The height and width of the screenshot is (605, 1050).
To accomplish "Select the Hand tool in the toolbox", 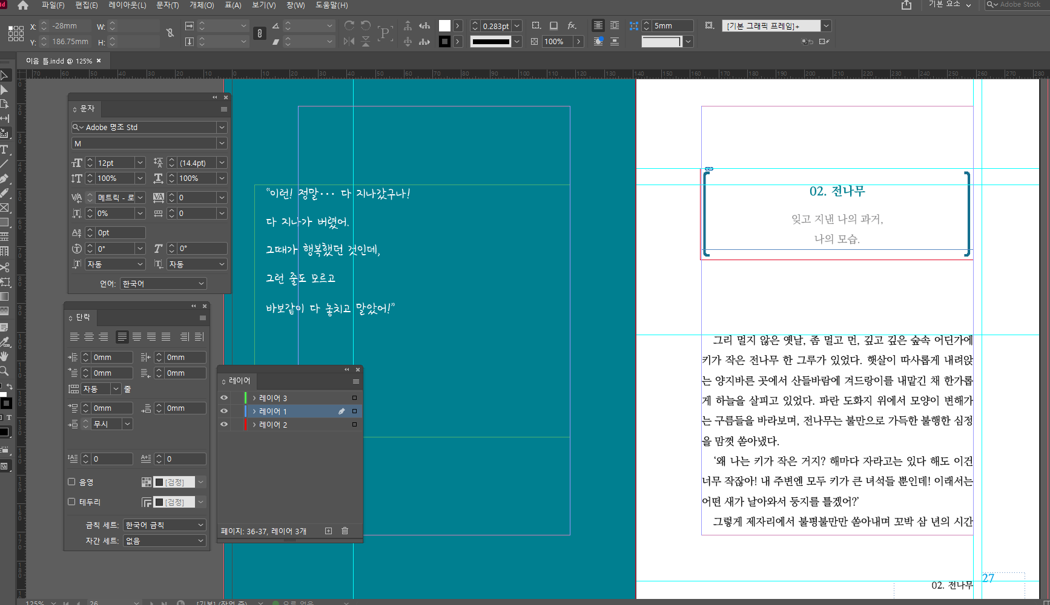I will (4, 356).
